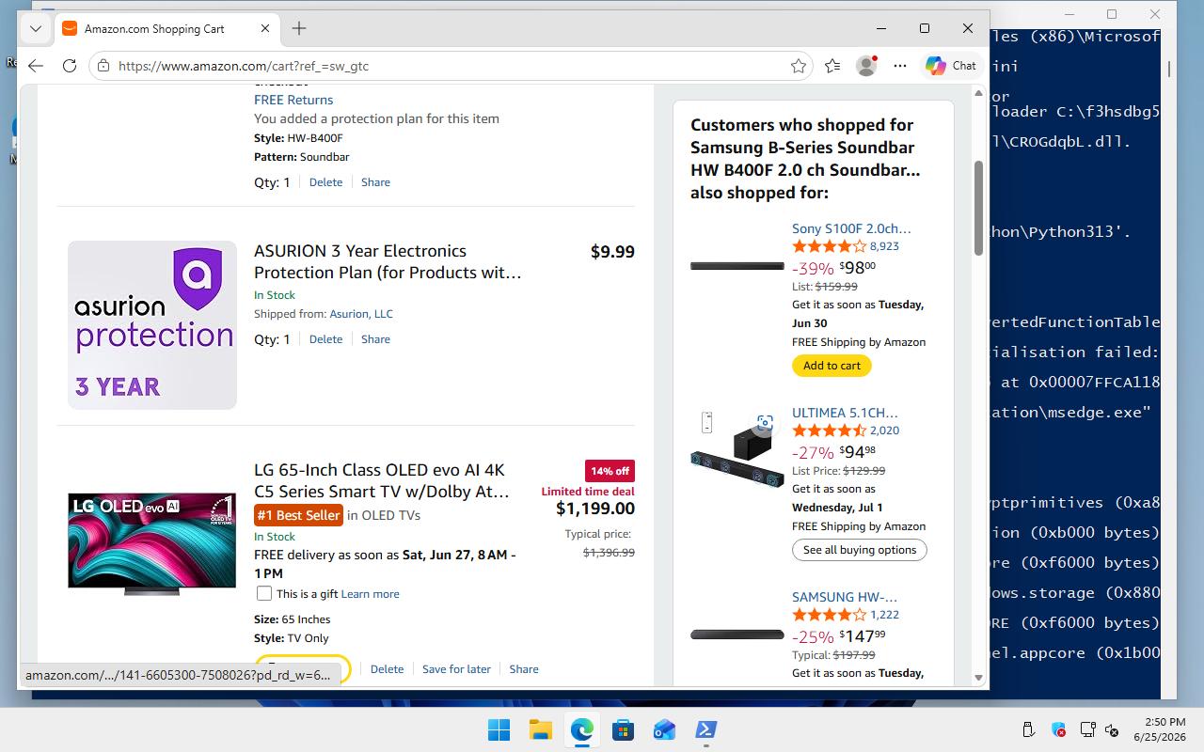Go back to the previous page
Screen dimensions: 1204x752
tap(36, 66)
